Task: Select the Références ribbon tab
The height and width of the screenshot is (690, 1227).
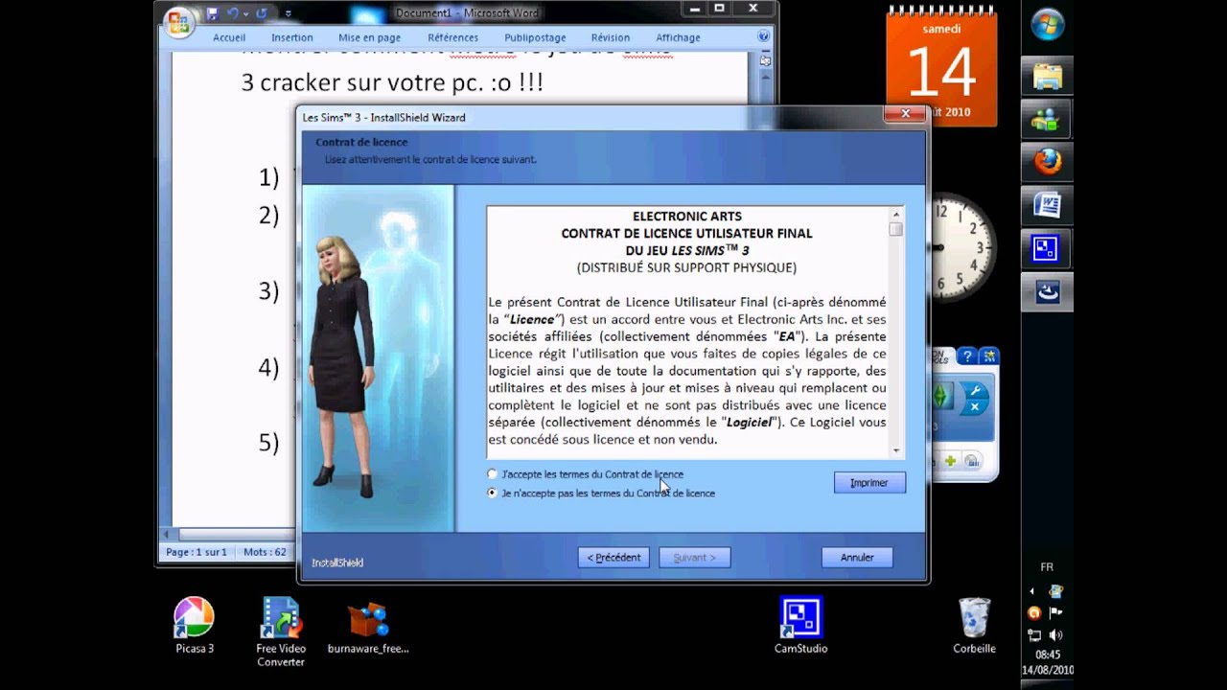Action: (452, 37)
